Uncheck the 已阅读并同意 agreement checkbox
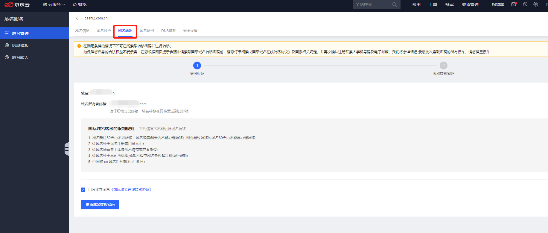The image size is (548, 233). coord(83,190)
